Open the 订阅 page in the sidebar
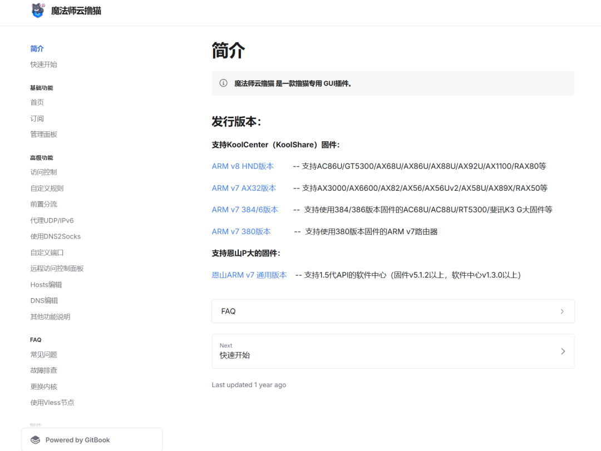The width and height of the screenshot is (601, 451). (x=37, y=118)
